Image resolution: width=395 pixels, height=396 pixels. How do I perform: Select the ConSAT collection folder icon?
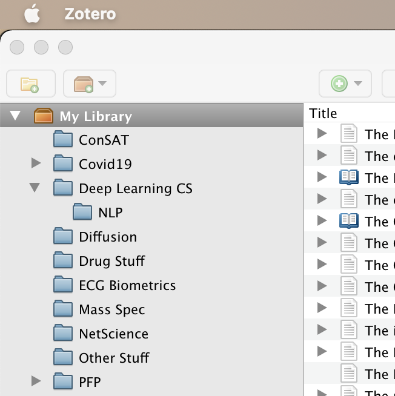(63, 140)
